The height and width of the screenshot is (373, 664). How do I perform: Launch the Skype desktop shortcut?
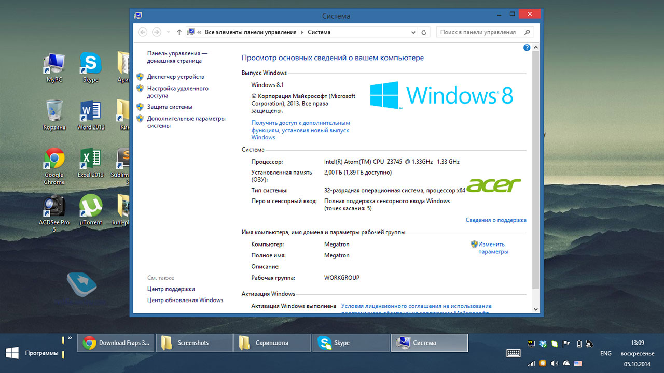90,68
